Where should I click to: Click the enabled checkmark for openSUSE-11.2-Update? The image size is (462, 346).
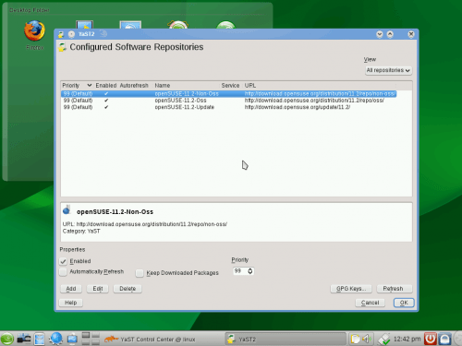[106, 107]
